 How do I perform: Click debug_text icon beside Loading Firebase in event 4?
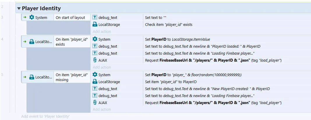coord(95,53)
